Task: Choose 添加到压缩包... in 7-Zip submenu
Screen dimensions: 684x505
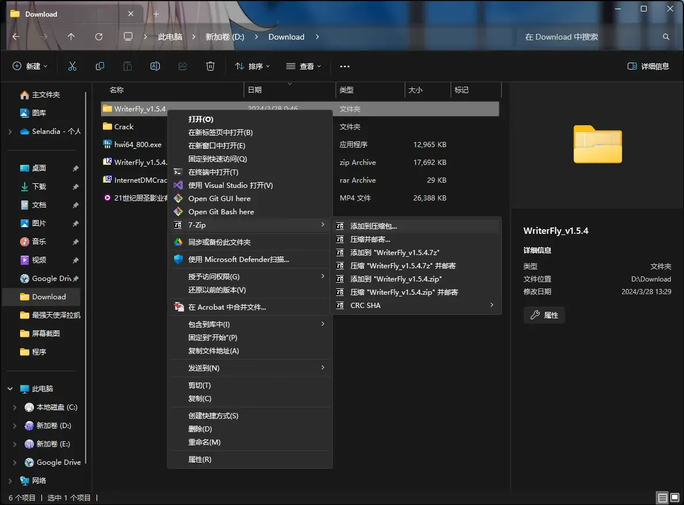Action: [416, 226]
